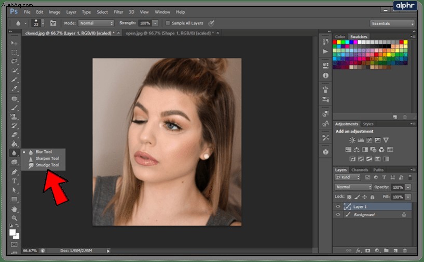Pick the yellow swatch in Swatches panel top row
Screen dimensions: 424x262
339,42
